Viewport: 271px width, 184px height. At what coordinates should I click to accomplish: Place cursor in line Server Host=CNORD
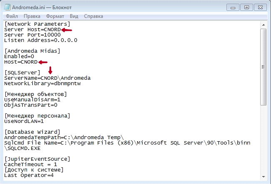click(x=32, y=29)
